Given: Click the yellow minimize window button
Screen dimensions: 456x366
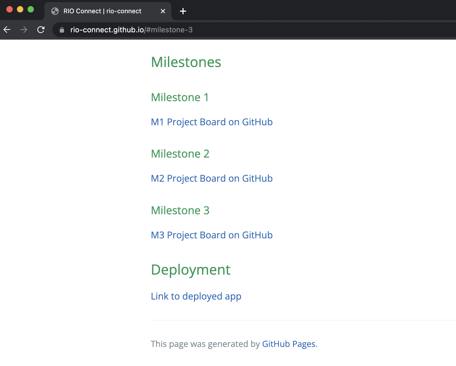Looking at the screenshot, I should (20, 10).
